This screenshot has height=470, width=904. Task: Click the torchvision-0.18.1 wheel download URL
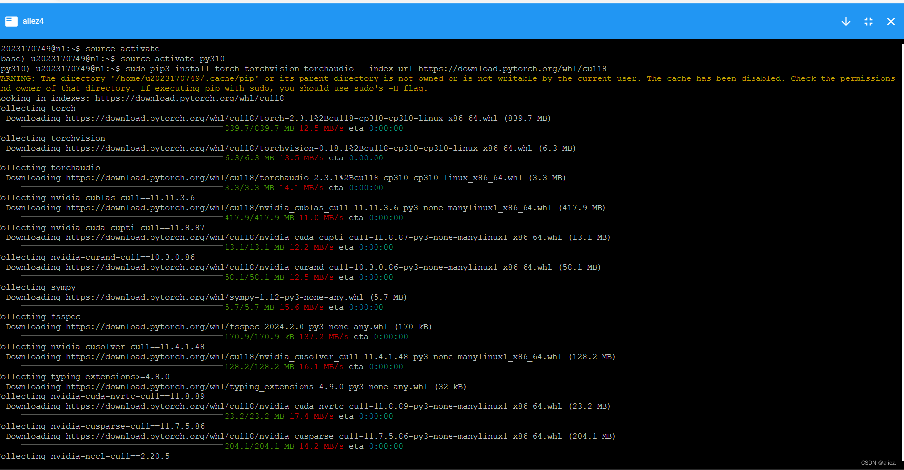(x=299, y=148)
